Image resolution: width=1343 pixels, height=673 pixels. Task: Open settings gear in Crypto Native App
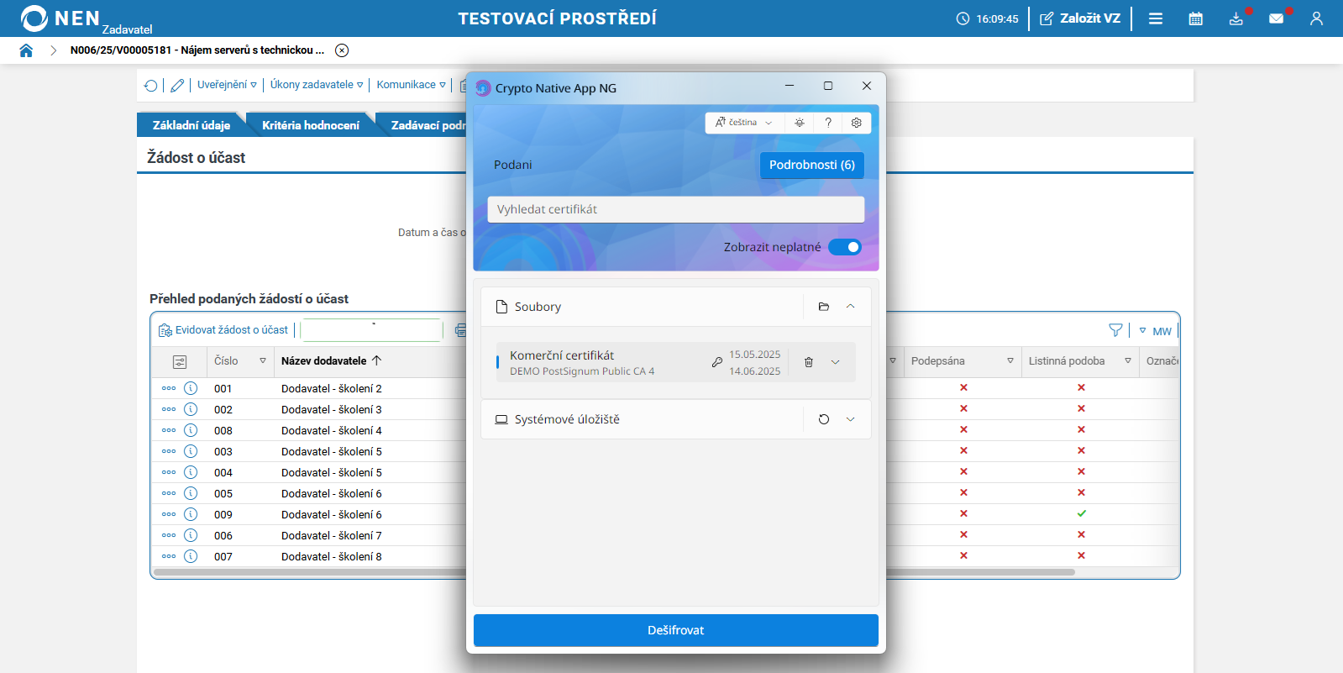click(857, 123)
